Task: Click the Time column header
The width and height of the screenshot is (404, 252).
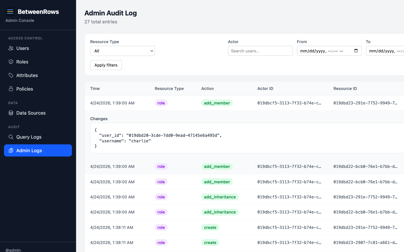Action: pos(95,88)
